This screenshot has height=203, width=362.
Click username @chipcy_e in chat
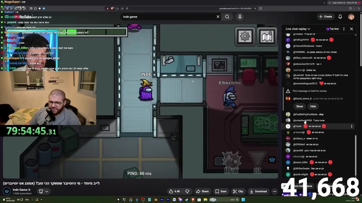point(299,138)
